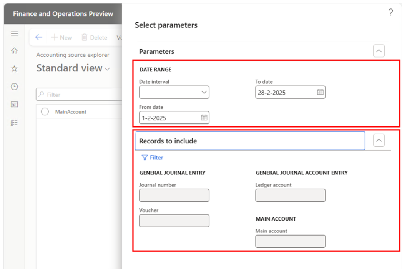The height and width of the screenshot is (269, 402).
Task: Click the back arrow button
Action: coord(38,37)
